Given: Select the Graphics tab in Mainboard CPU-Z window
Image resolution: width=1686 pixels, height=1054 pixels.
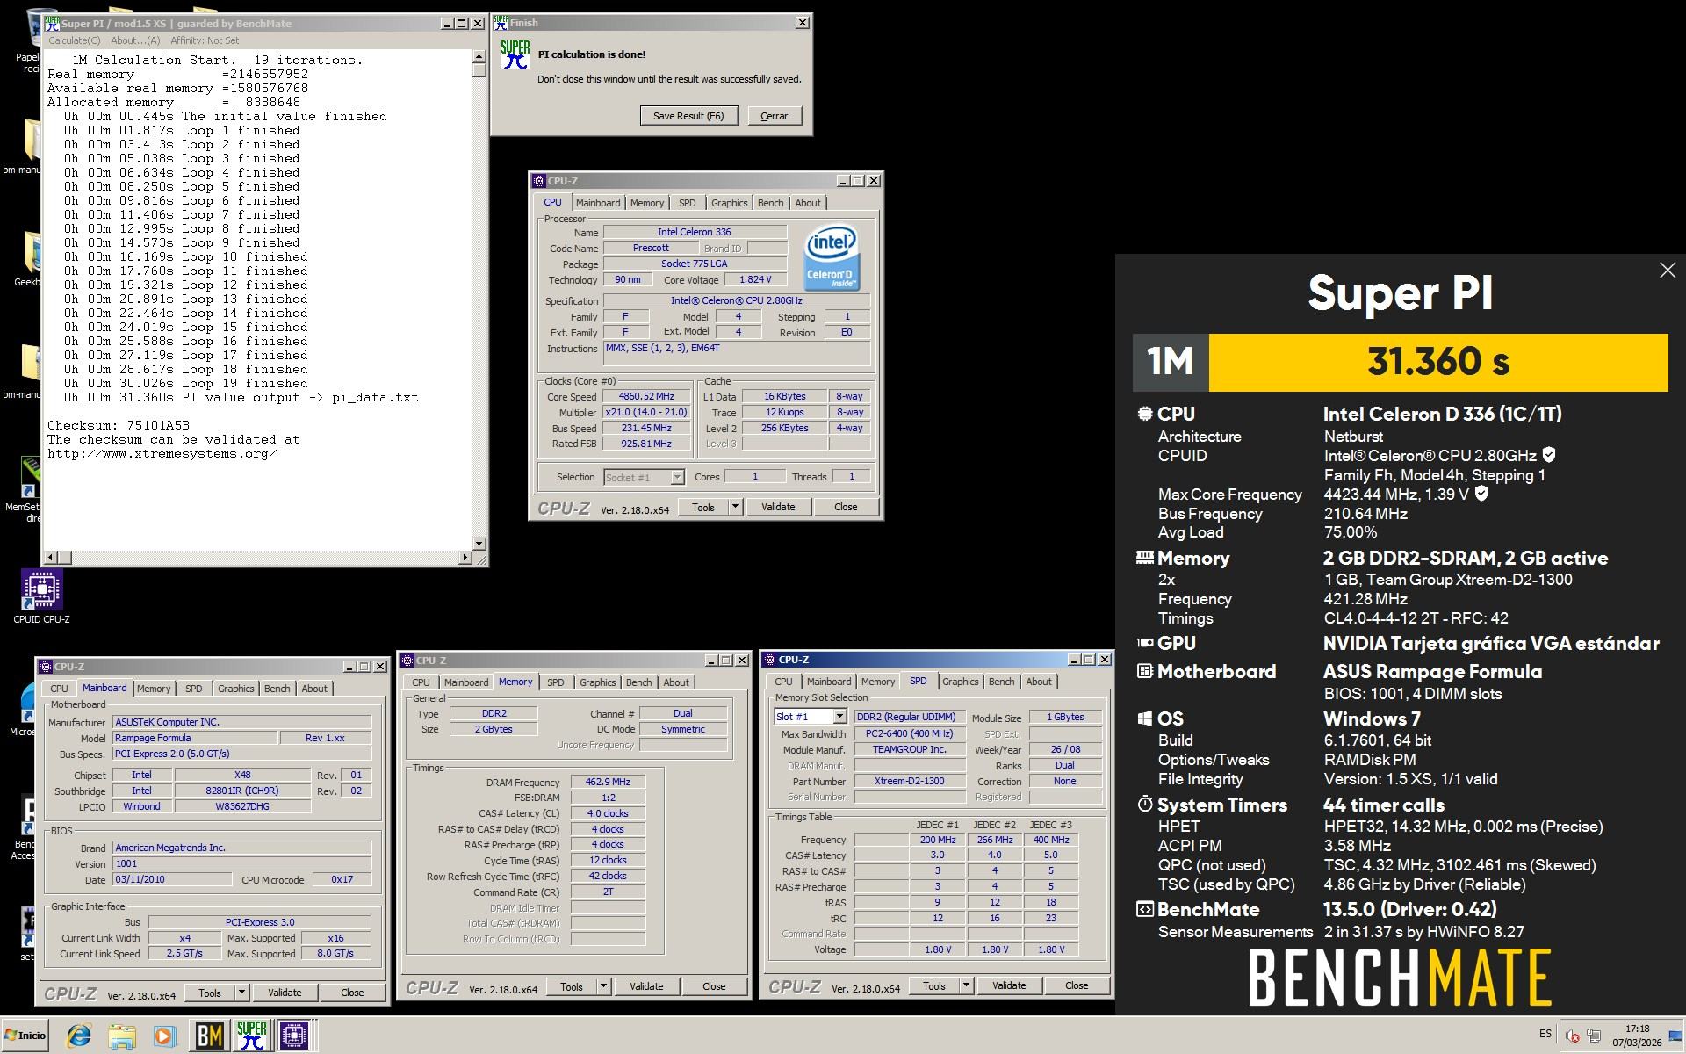Looking at the screenshot, I should [235, 689].
